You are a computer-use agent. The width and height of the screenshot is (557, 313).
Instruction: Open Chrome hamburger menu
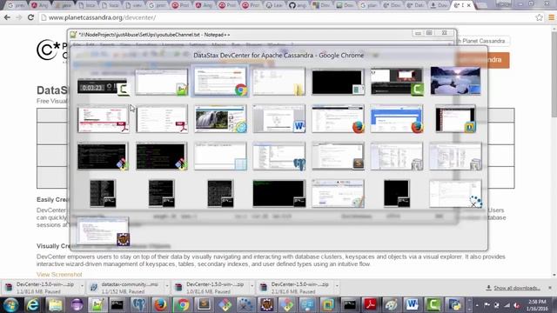[x=551, y=17]
